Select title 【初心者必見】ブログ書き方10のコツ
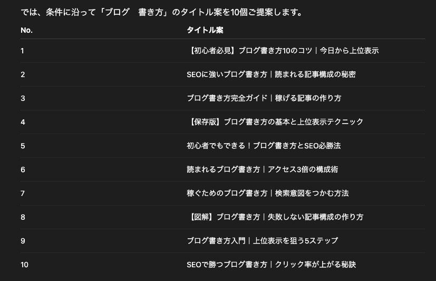The height and width of the screenshot is (281, 436). click(283, 51)
